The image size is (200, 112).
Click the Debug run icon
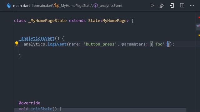162,6
